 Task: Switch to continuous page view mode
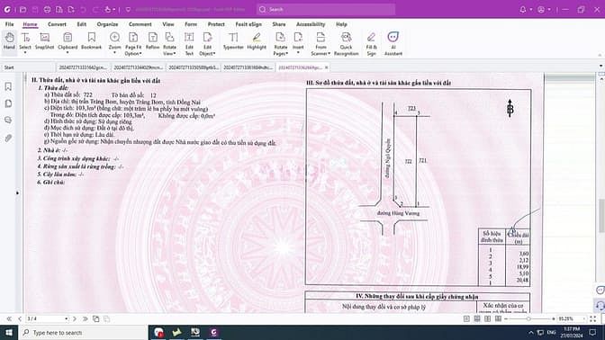click(x=477, y=318)
